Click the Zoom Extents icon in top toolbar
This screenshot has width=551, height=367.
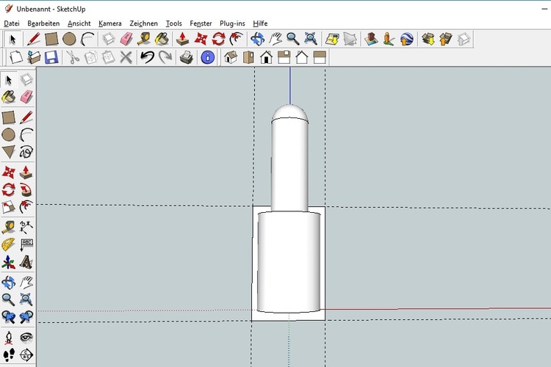click(311, 39)
